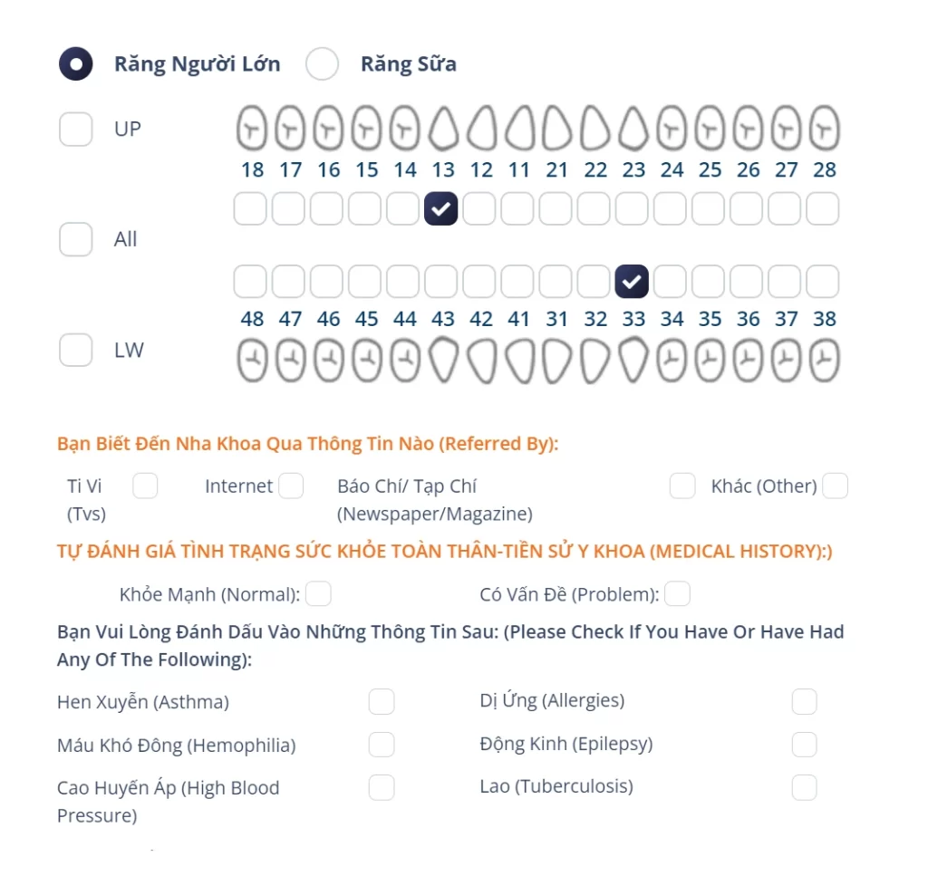The width and height of the screenshot is (928, 895).
Task: Click the upper tooth 13 icon
Action: pos(442,129)
